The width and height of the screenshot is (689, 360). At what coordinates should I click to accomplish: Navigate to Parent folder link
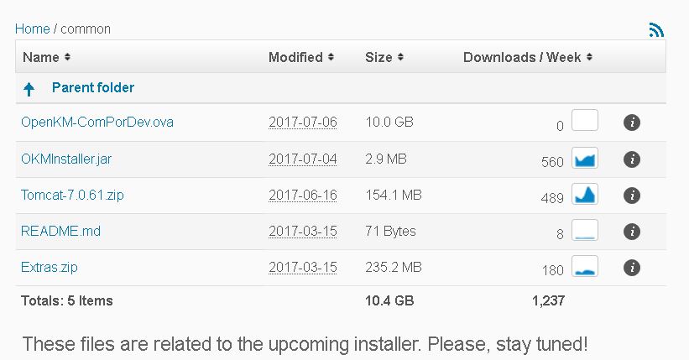point(92,87)
